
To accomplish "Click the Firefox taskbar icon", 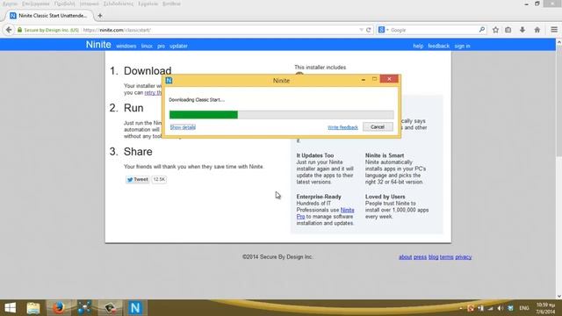I will [x=59, y=308].
